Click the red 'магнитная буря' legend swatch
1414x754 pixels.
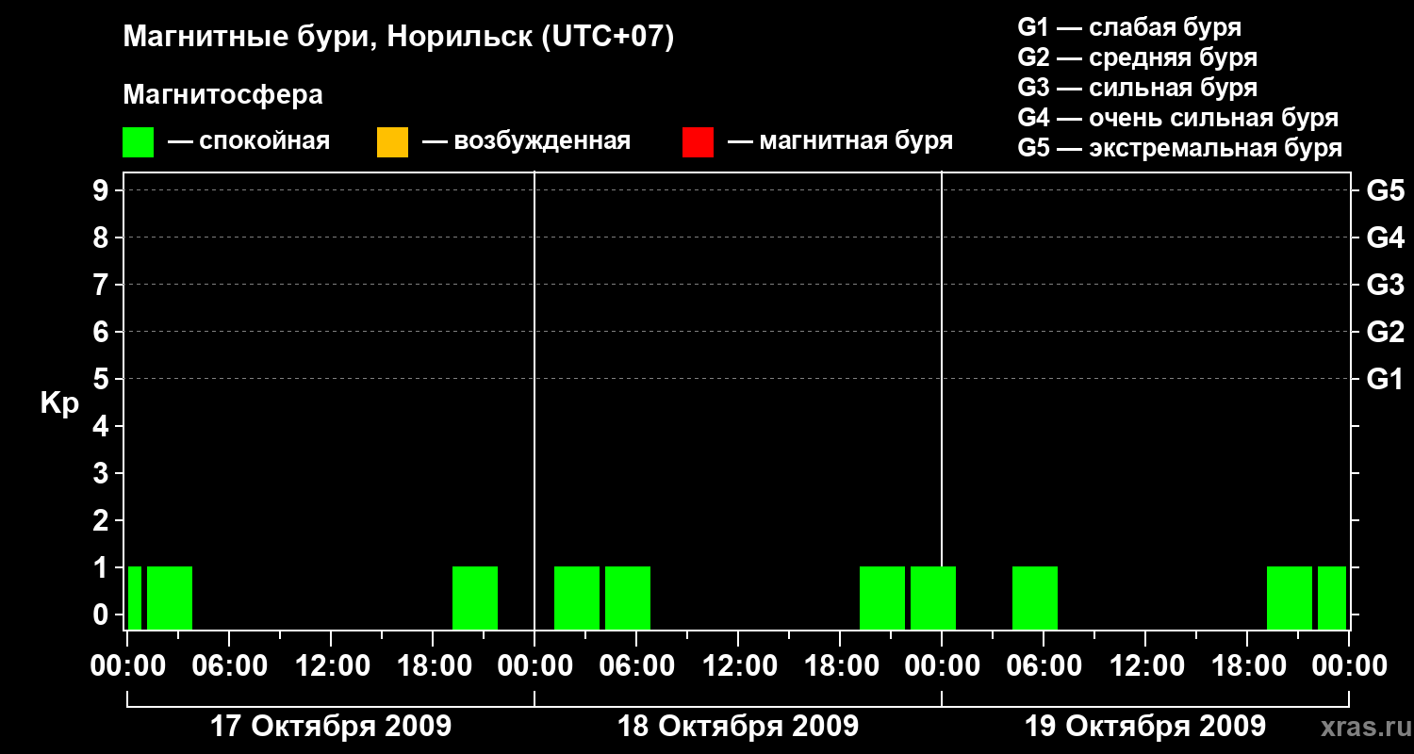[x=698, y=142]
